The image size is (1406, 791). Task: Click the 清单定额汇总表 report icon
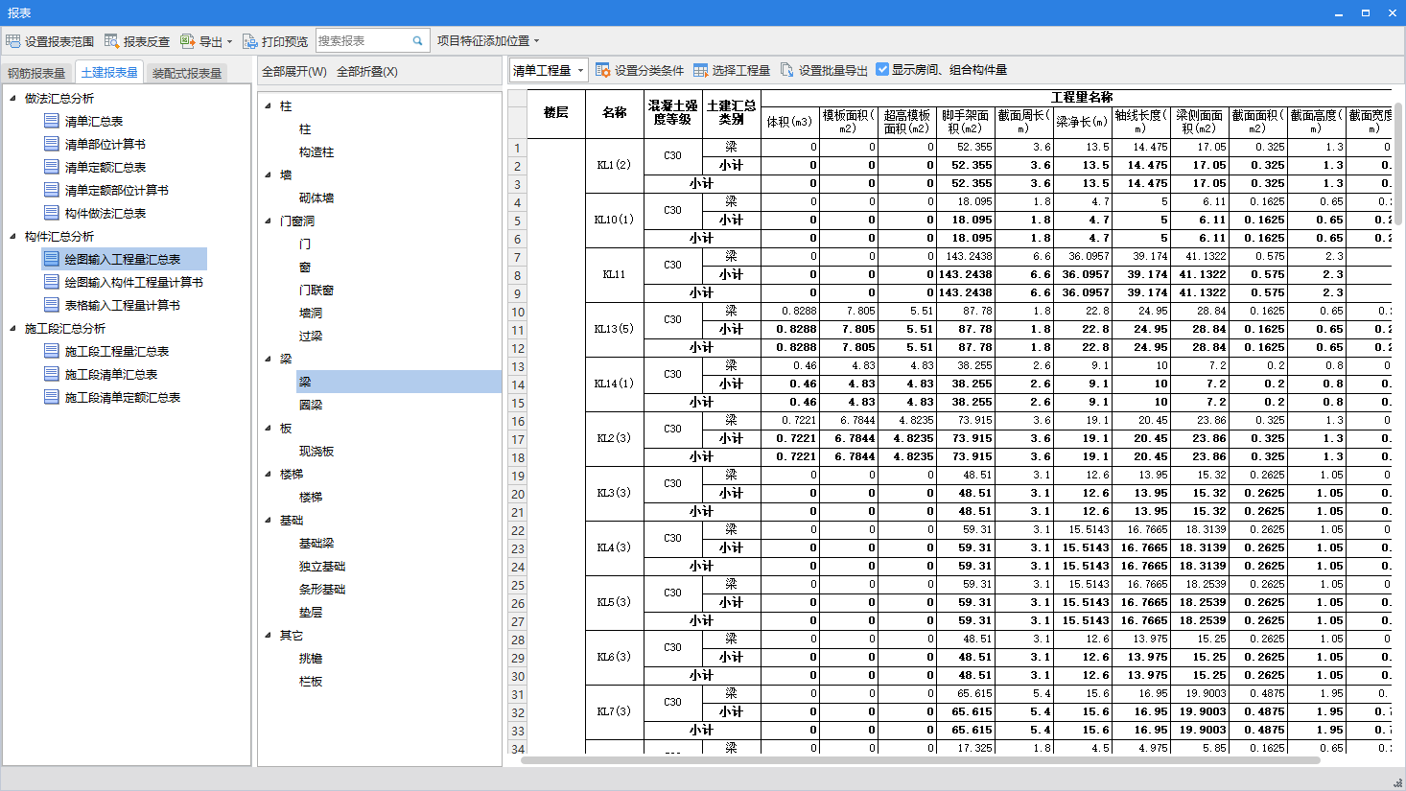[52, 167]
